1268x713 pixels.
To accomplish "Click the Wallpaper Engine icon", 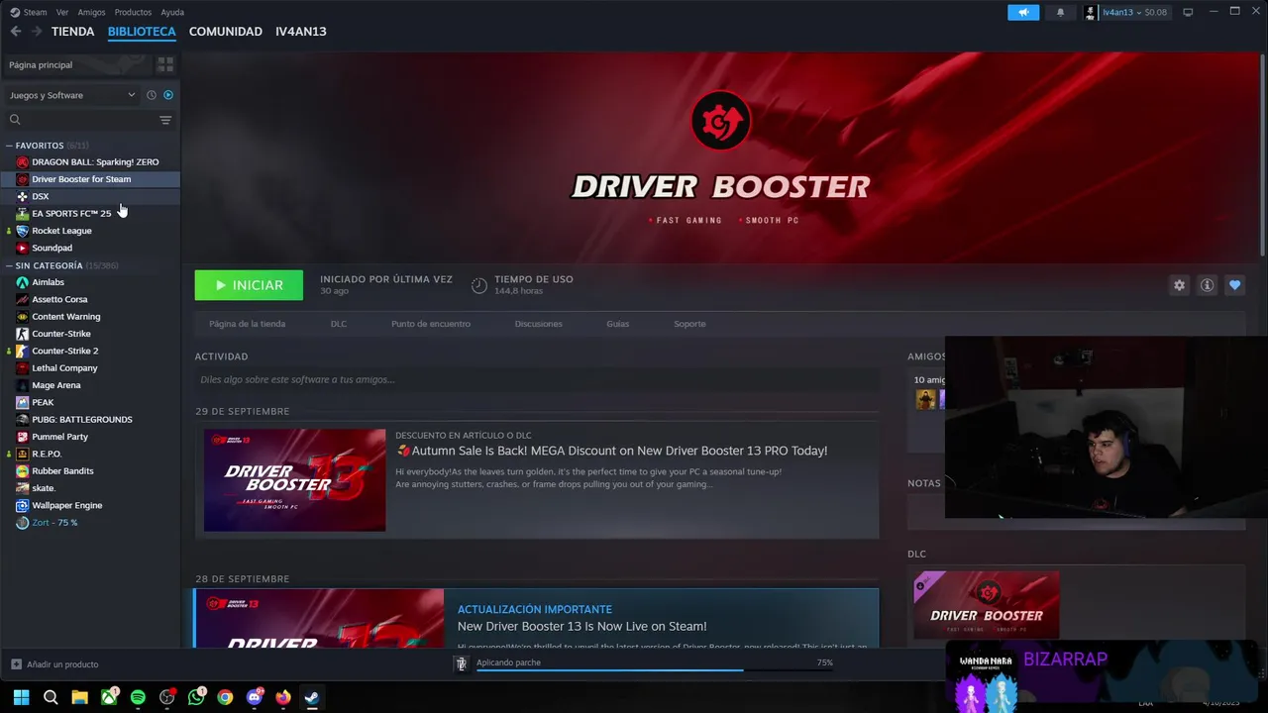I will tap(22, 505).
